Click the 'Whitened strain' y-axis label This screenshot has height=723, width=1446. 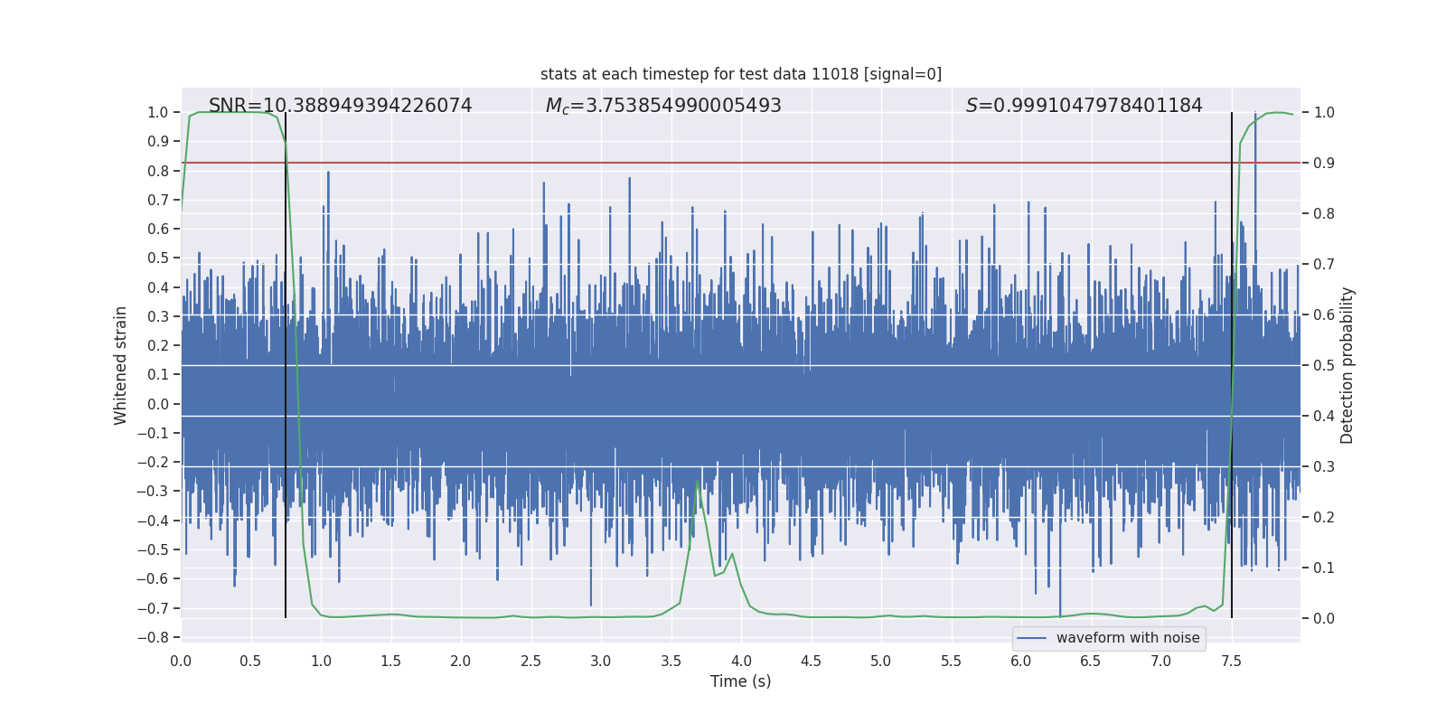pyautogui.click(x=121, y=365)
